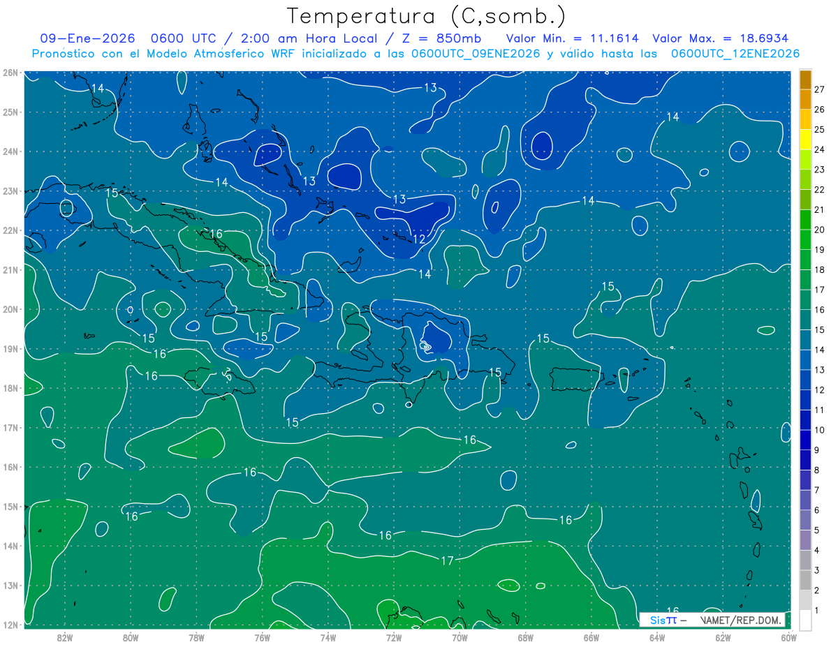Click the legend swatch between 20 and 21
Screen dimensions: 838x647
coord(805,220)
